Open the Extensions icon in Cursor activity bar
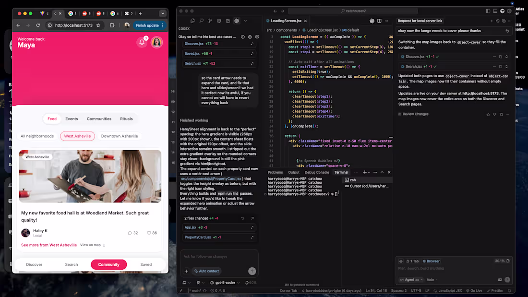The width and height of the screenshot is (528, 297). click(x=228, y=21)
